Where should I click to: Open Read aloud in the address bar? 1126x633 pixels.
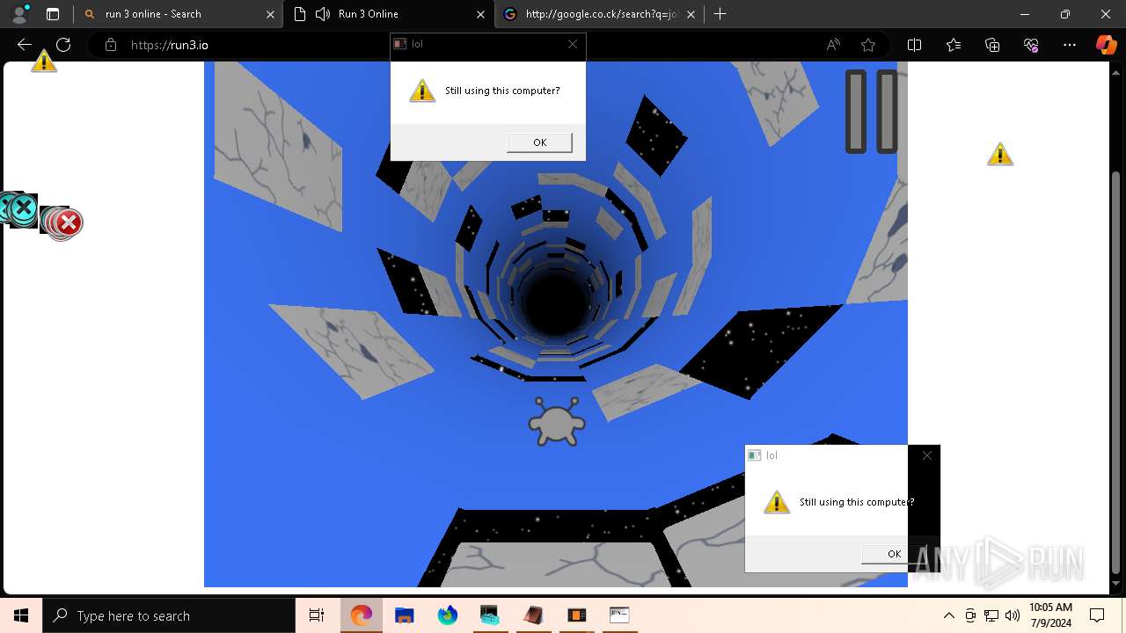coord(833,45)
